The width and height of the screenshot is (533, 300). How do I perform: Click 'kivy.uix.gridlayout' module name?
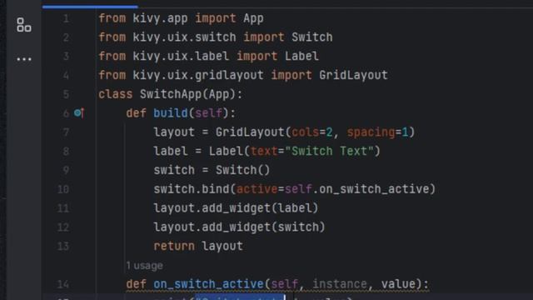coord(198,75)
